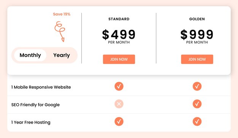Click the $999 per month price
The width and height of the screenshot is (238, 138).
click(x=197, y=36)
